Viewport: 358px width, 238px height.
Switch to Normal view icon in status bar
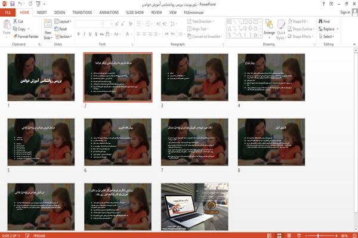click(270, 236)
